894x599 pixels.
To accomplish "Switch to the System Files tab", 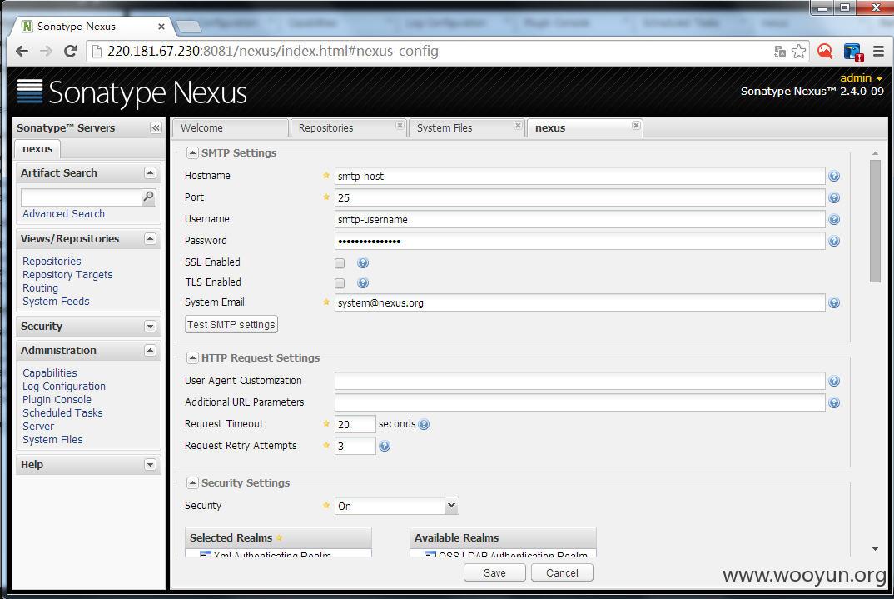I will [466, 128].
